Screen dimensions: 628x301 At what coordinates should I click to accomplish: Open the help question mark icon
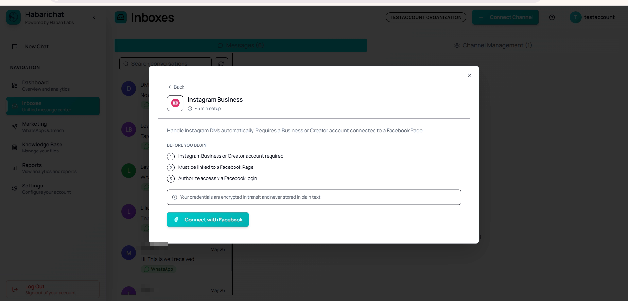[552, 17]
